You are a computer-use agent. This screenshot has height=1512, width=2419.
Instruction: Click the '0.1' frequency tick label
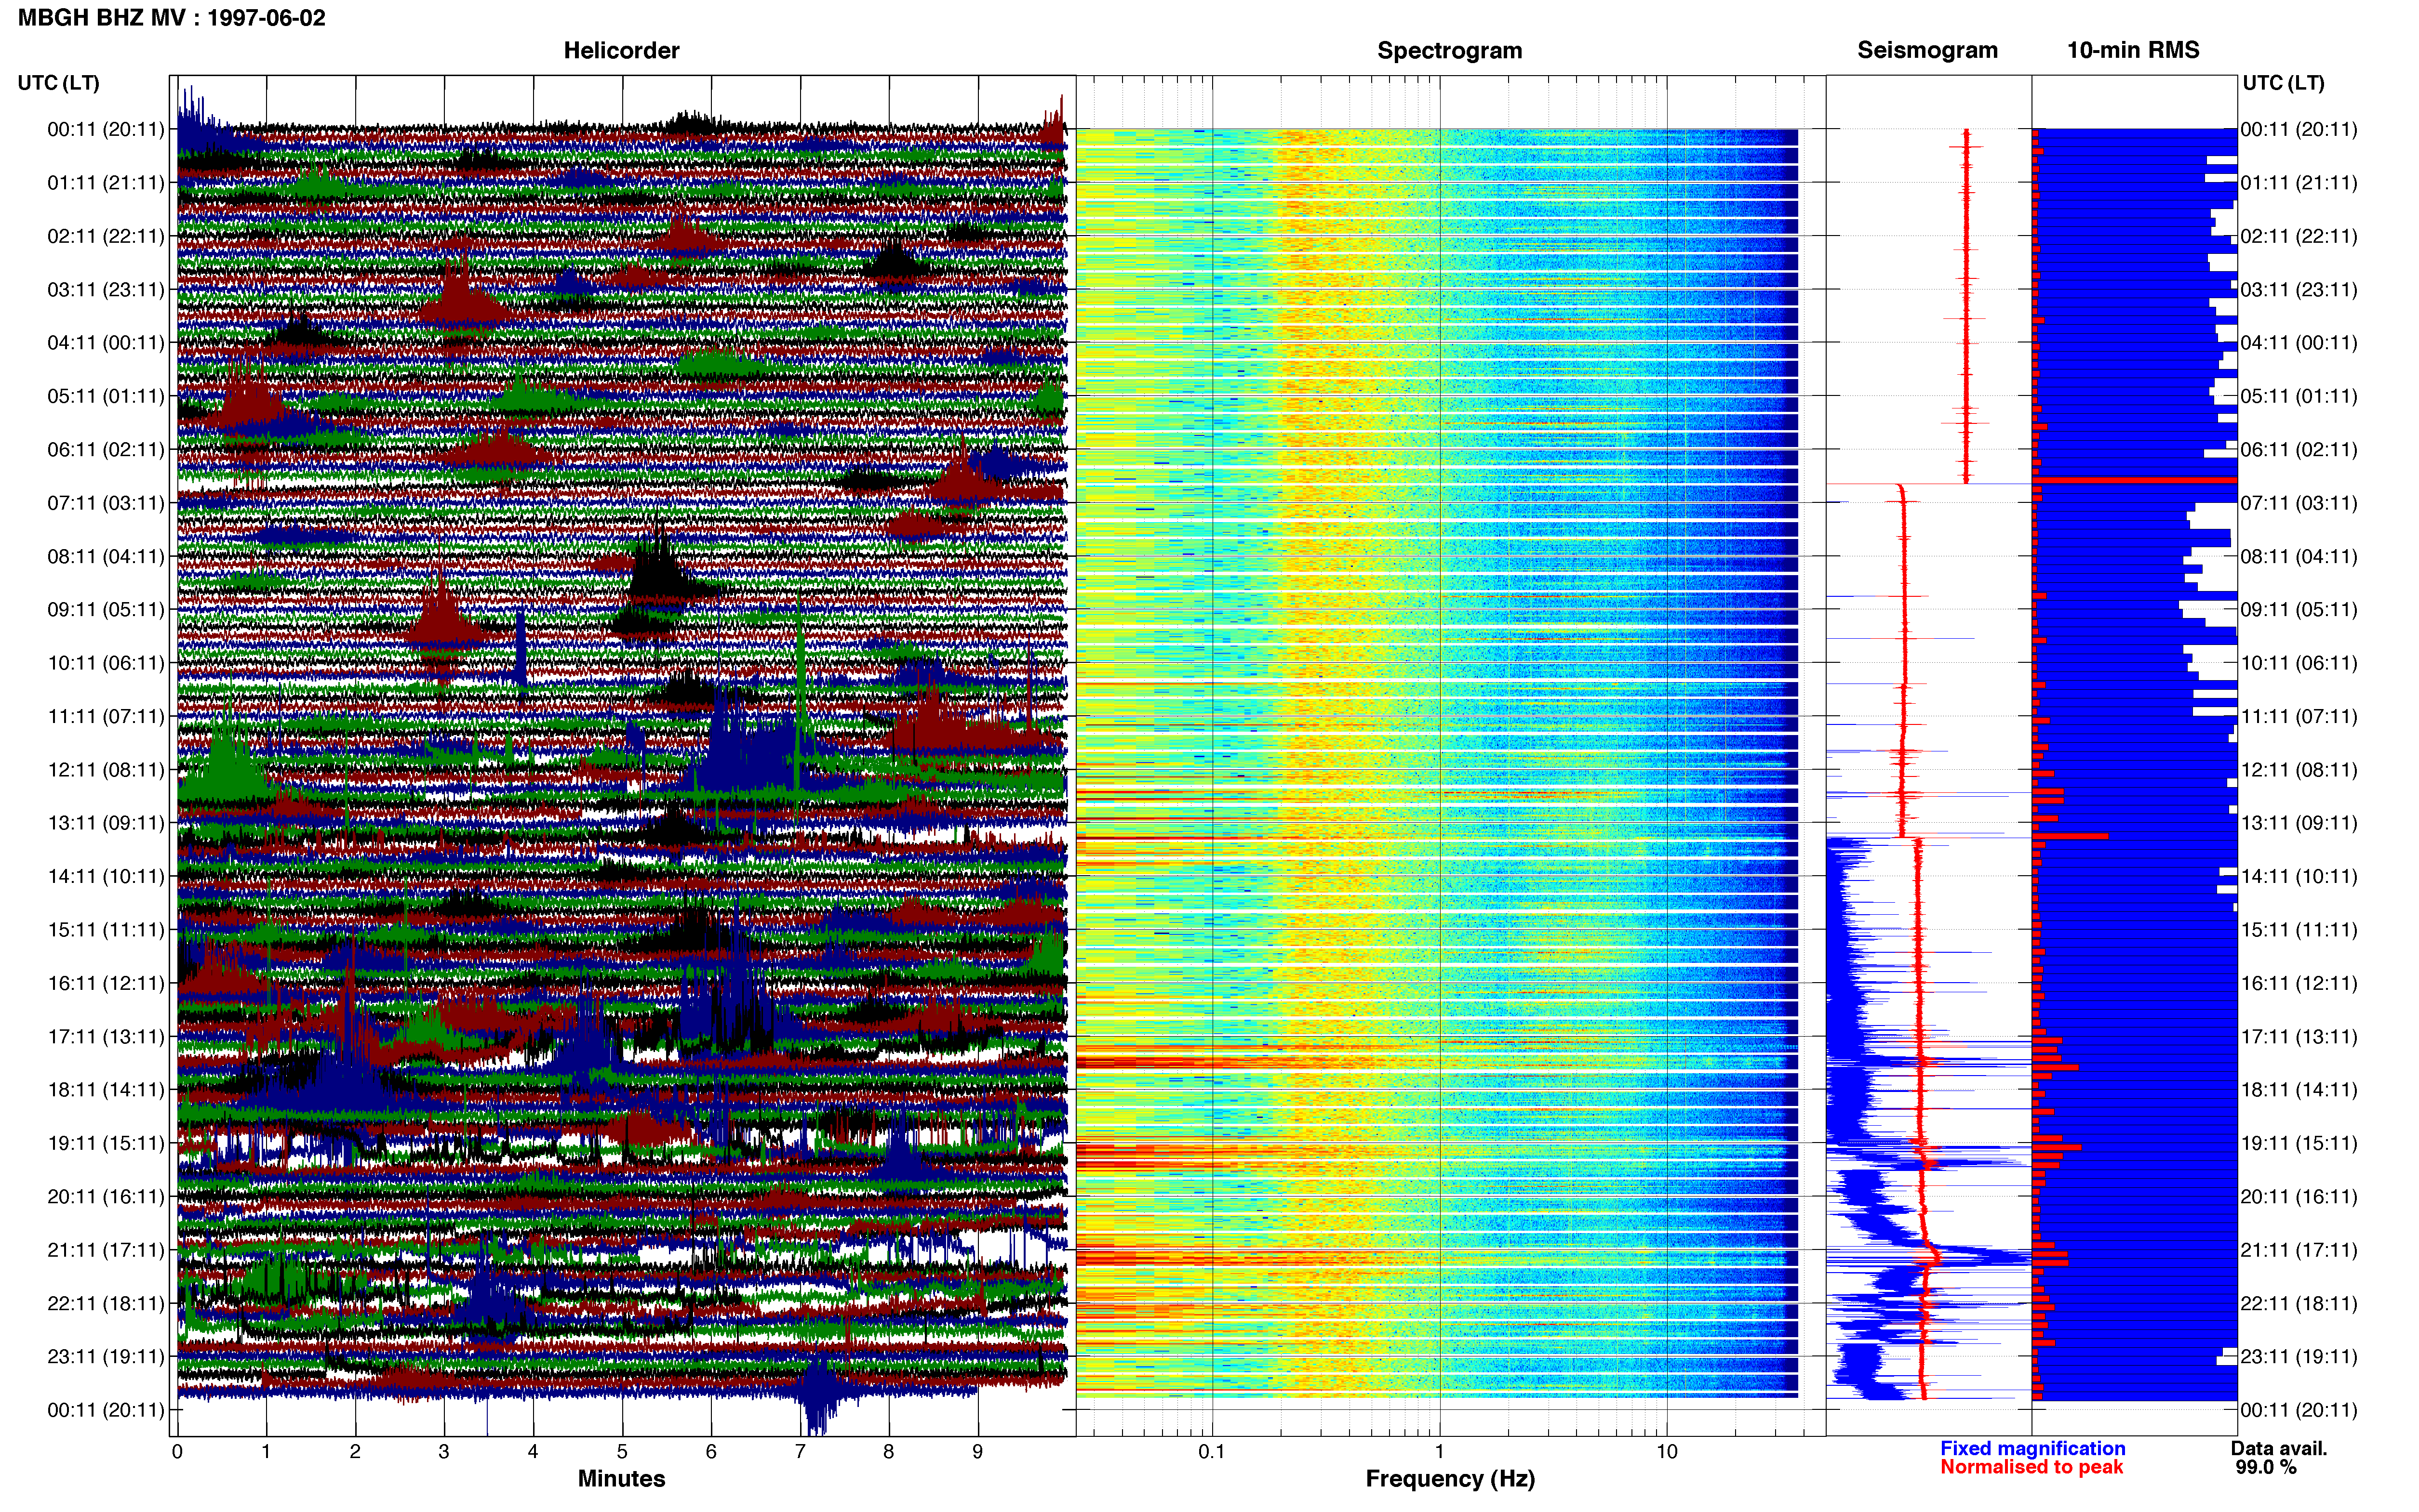1212,1451
